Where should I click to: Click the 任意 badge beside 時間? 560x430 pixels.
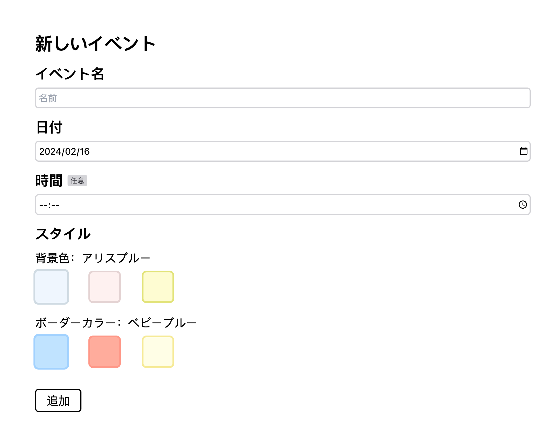[77, 181]
